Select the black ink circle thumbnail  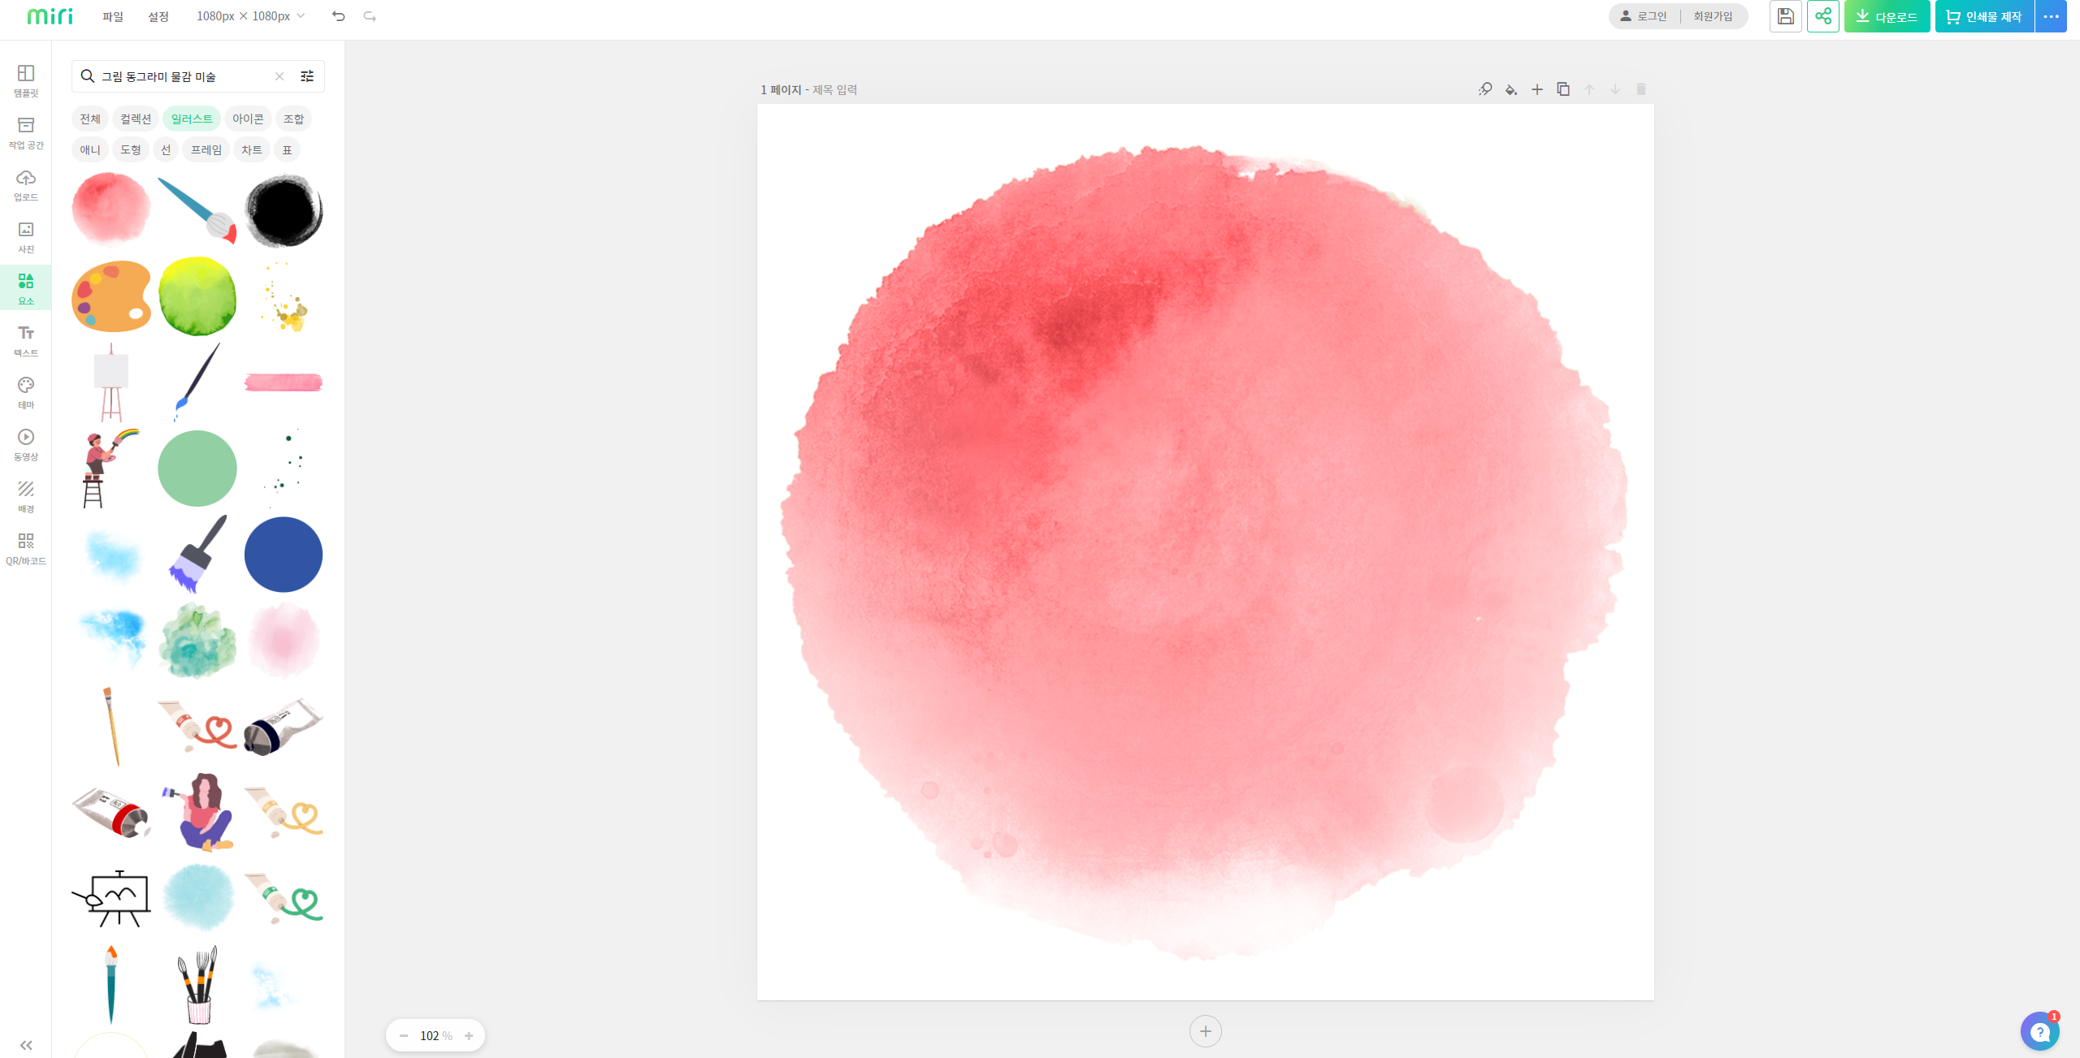[284, 209]
